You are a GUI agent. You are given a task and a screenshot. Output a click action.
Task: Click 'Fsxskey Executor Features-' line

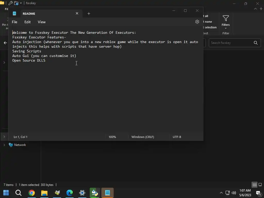tap(39, 37)
